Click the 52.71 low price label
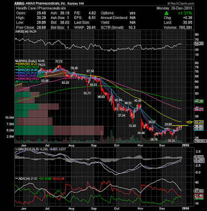Image resolution: width=207 pixels, height=211 pixels. click(x=87, y=93)
